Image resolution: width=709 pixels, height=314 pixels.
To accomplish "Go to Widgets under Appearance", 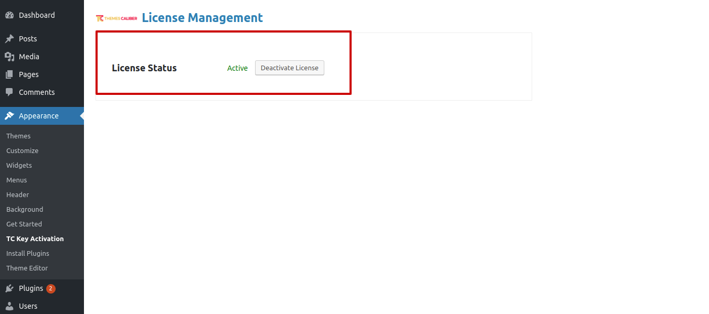I will pyautogui.click(x=19, y=165).
